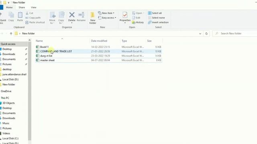Click the durg vt list Excel icon
The width and height of the screenshot is (257, 144).
[x=38, y=56]
